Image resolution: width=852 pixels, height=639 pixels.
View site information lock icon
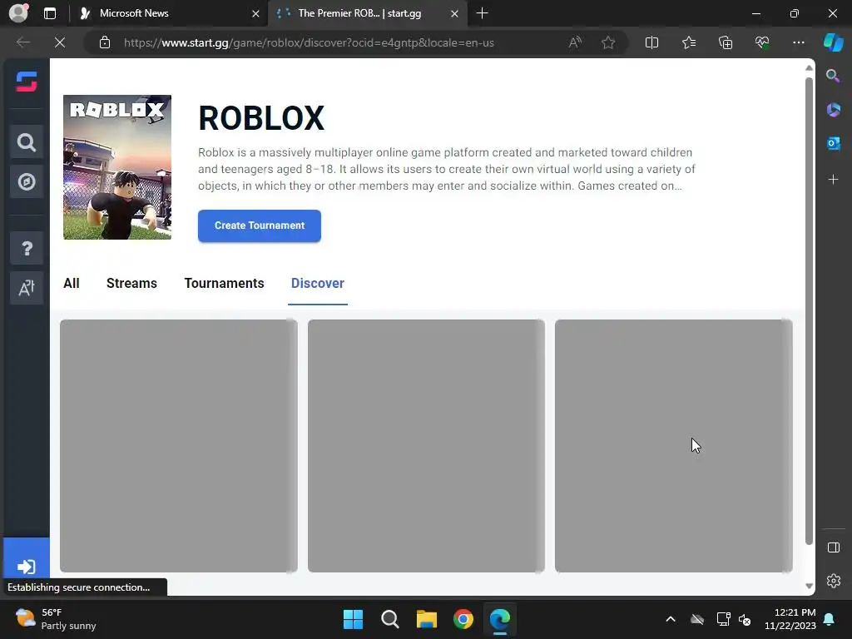(x=105, y=42)
